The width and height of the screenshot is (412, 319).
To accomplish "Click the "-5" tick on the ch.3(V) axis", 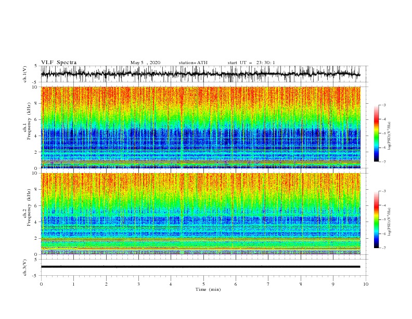I will (x=35, y=276).
